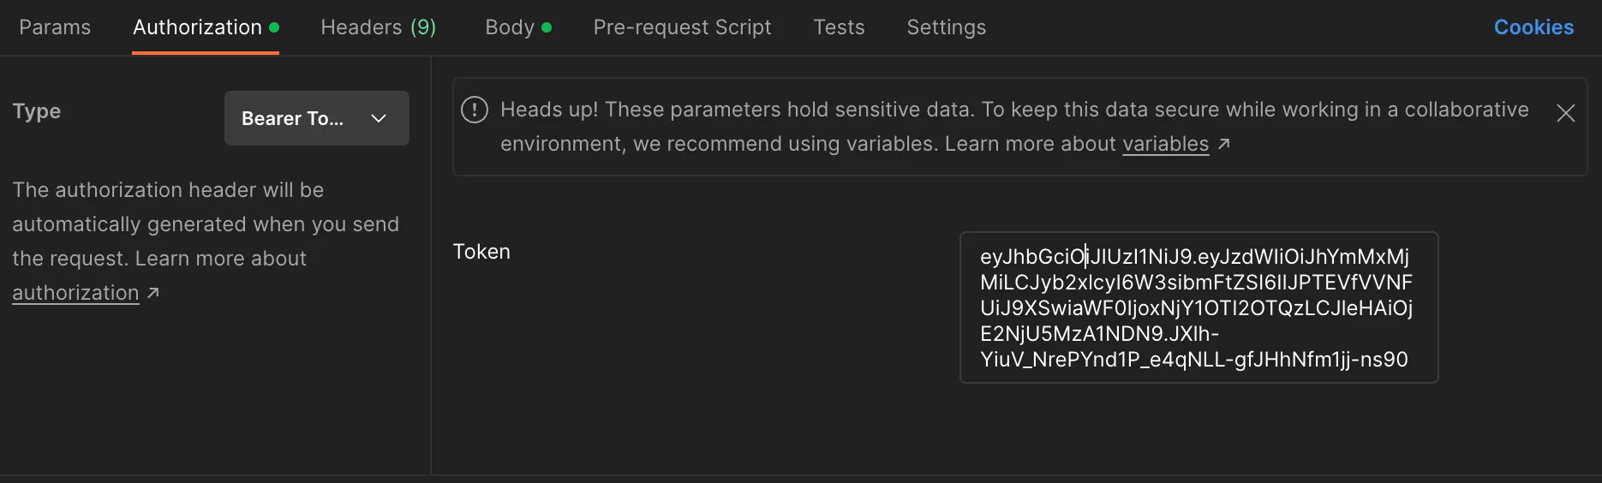Click inside the Token text field
1602x483 pixels.
[1198, 307]
